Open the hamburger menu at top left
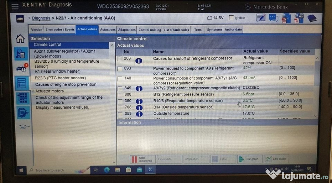The height and width of the screenshot is (183, 332). (15, 6)
